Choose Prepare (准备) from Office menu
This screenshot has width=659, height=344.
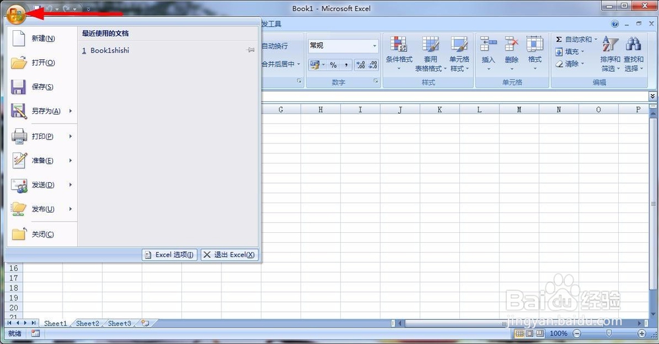click(x=38, y=160)
